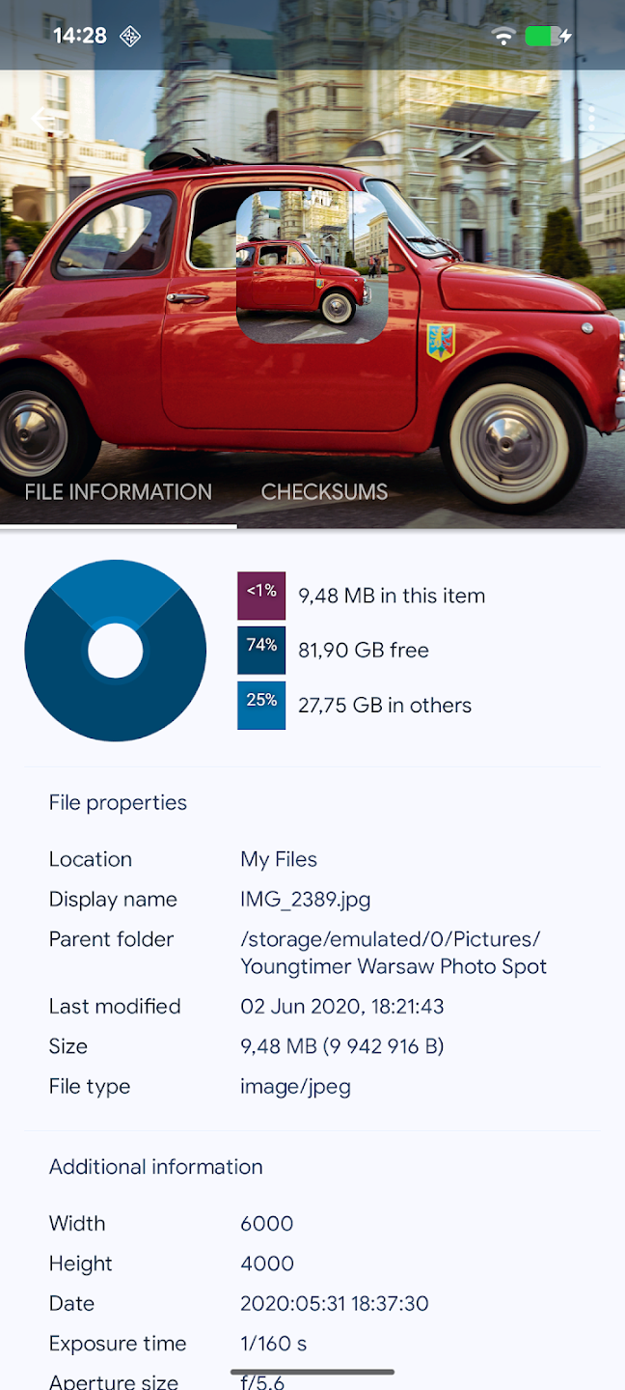Screen dimensions: 625x1390
Task: Click the image/jpeg file type value
Action: coord(295,1086)
